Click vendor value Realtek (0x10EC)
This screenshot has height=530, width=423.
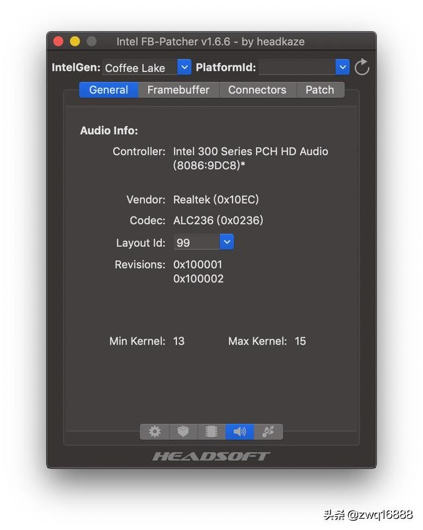coord(216,200)
